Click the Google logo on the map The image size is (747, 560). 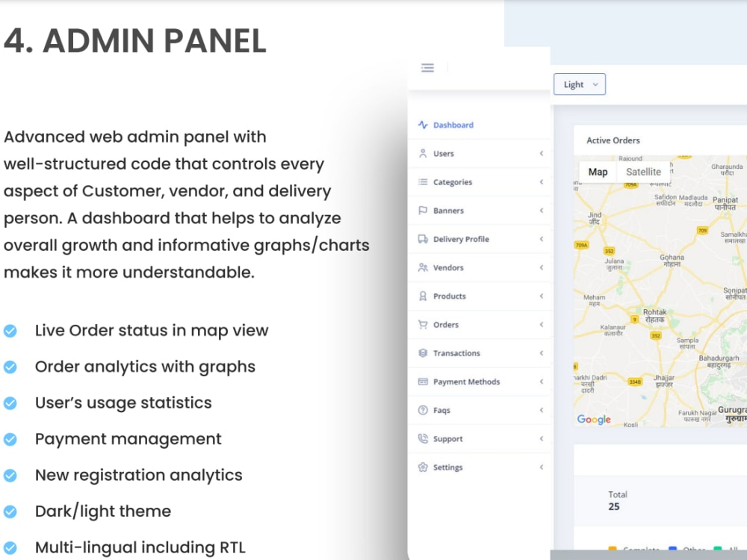point(593,420)
